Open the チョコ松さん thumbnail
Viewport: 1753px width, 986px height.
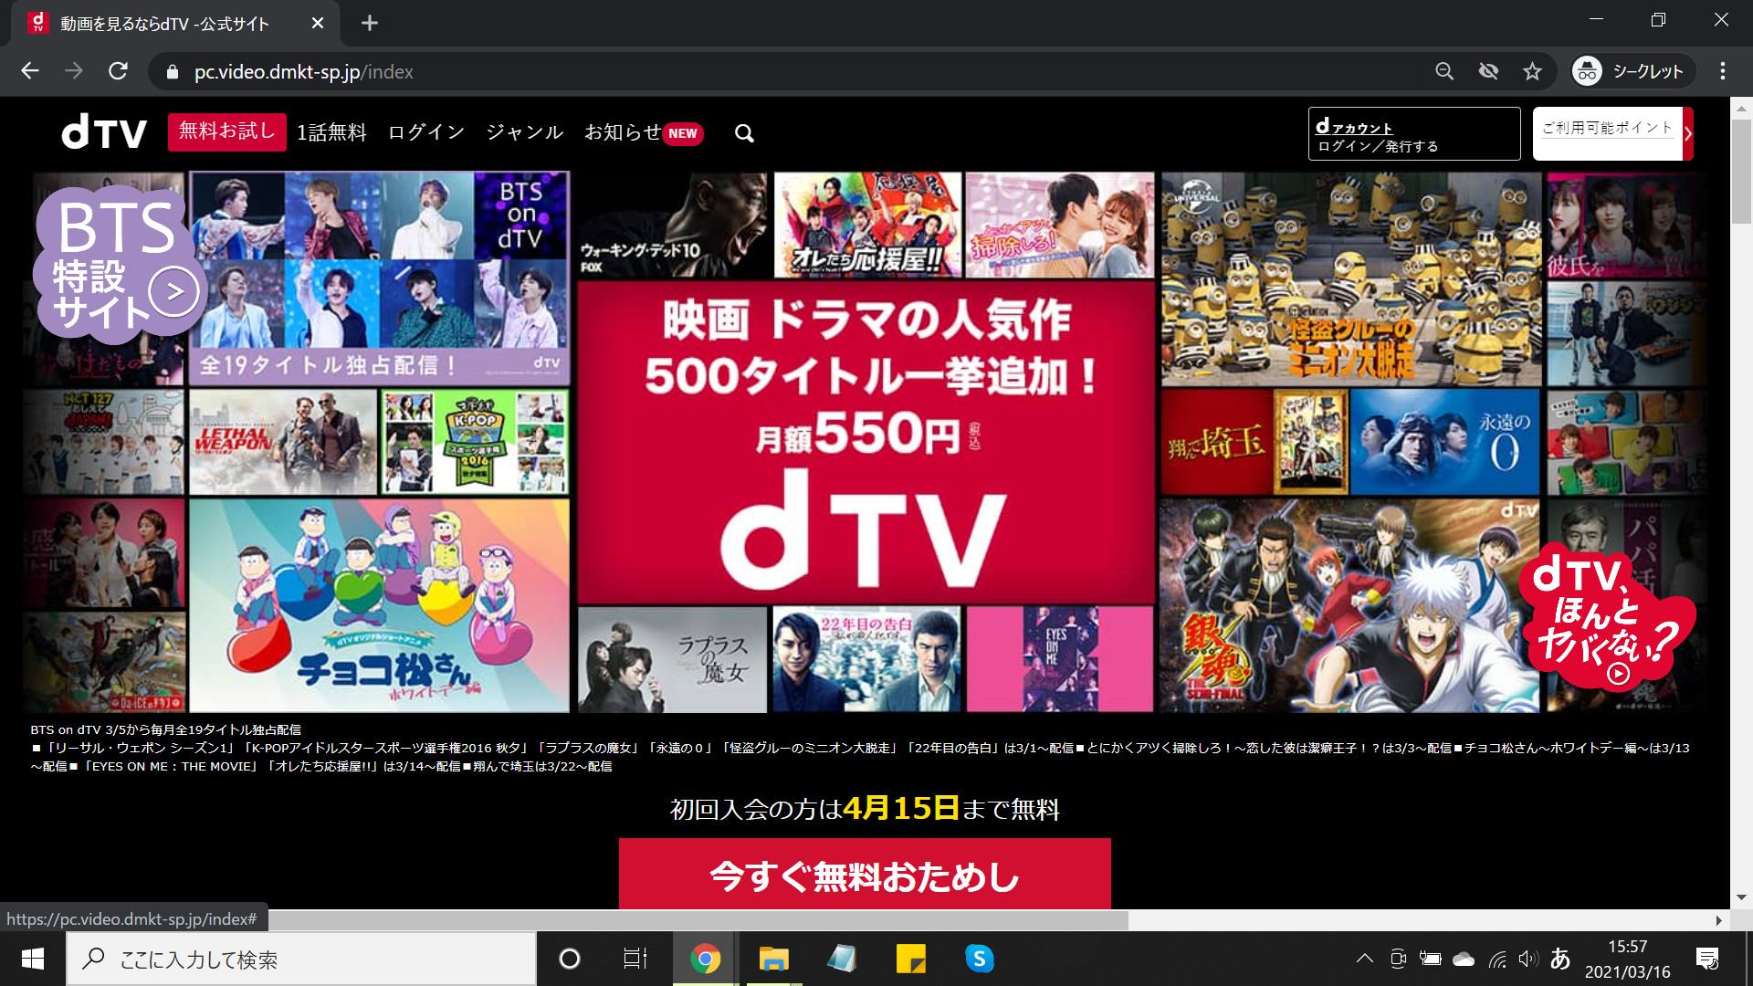(x=380, y=605)
